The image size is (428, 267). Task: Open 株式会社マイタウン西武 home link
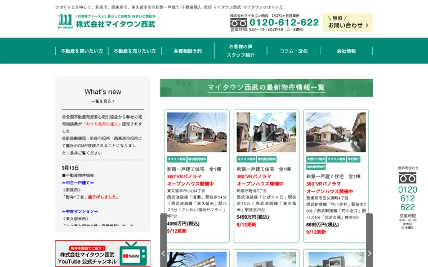click(115, 24)
